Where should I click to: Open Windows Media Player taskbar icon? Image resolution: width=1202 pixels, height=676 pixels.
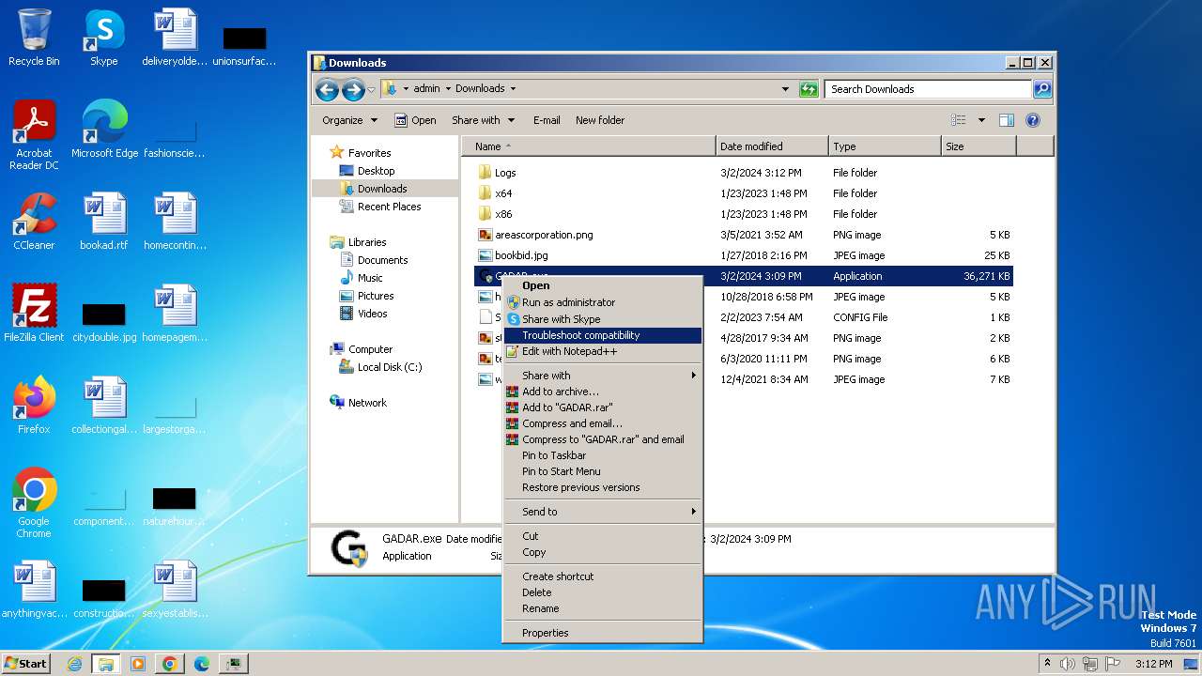click(138, 664)
